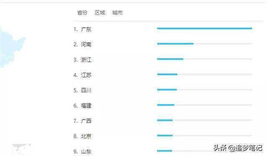
Task: Click the 河南 blue progress bar
Action: (175, 44)
